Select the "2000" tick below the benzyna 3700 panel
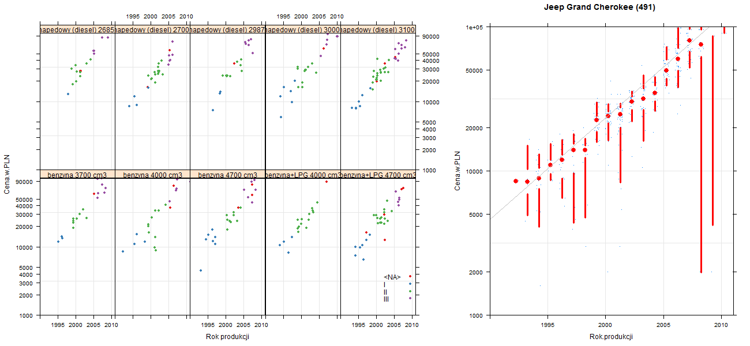Image resolution: width=750 pixels, height=346 pixels. coord(76,326)
